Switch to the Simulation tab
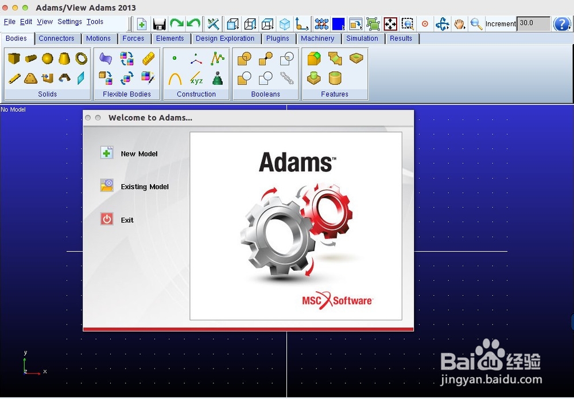 pyautogui.click(x=362, y=38)
